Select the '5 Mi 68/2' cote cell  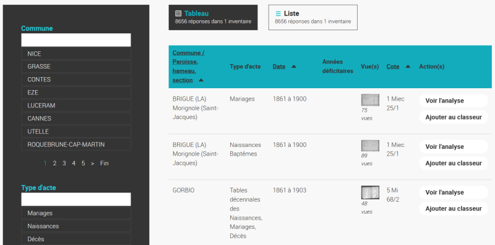click(x=393, y=195)
